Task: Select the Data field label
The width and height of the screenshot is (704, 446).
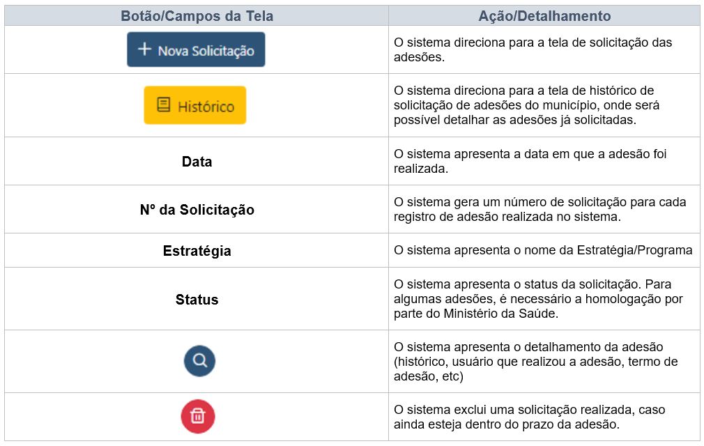Action: click(197, 162)
